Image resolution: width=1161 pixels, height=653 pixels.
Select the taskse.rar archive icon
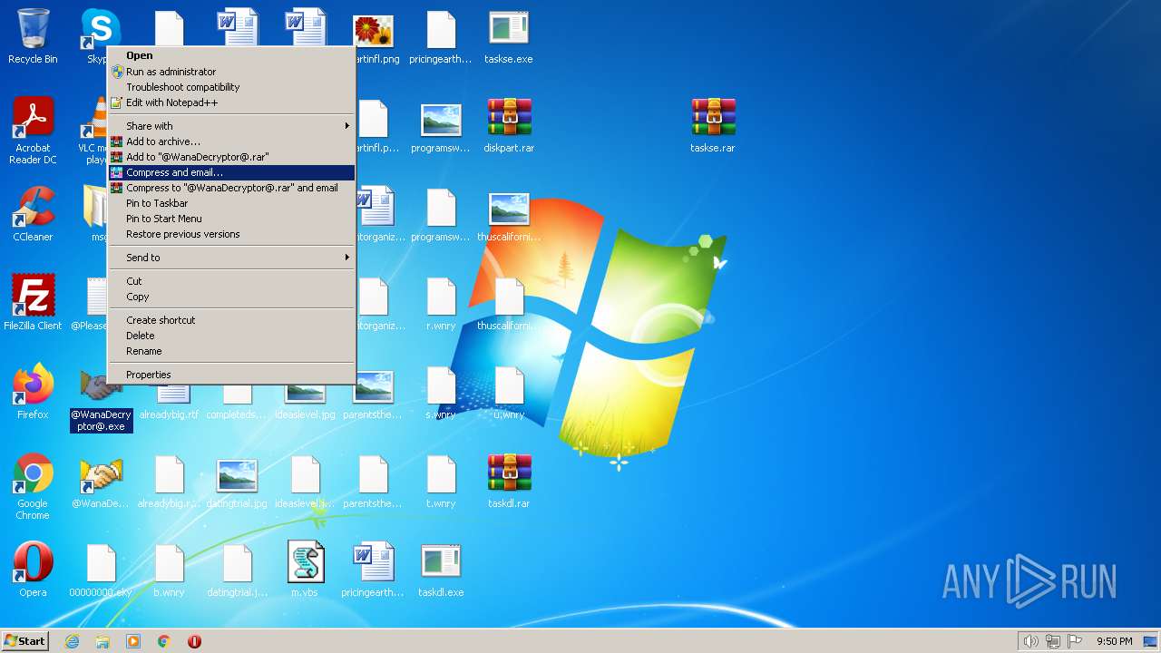click(713, 125)
